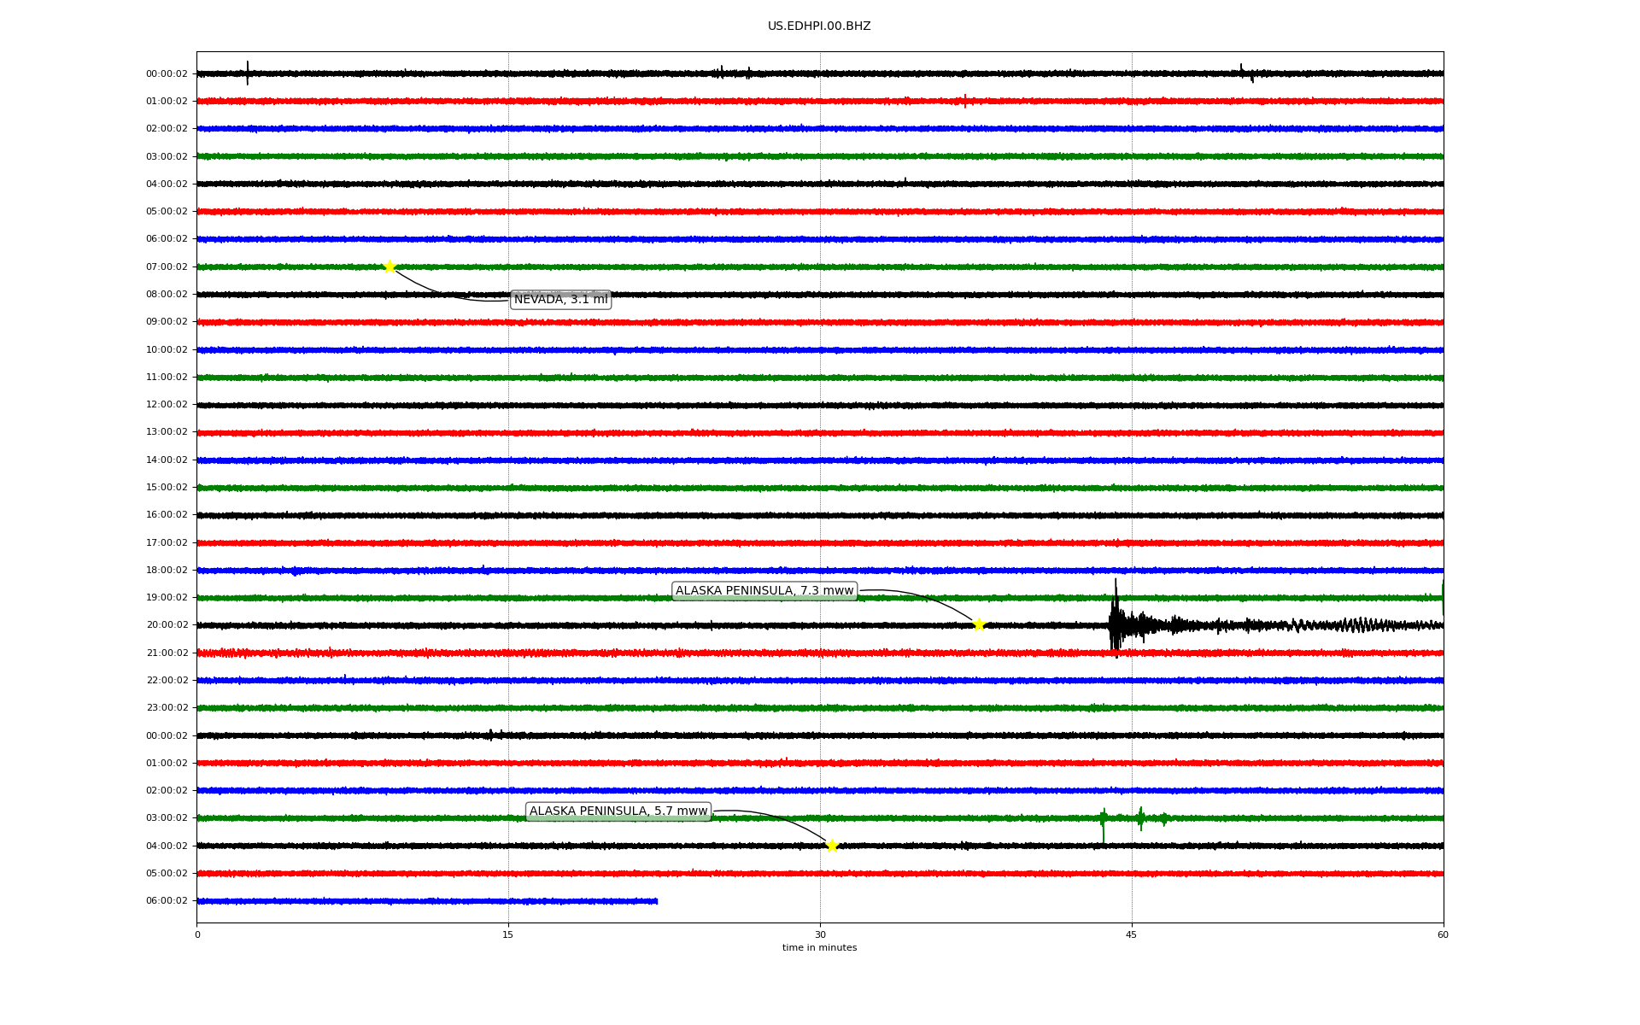
Task: Click the x-axis tick label 45
Action: (x=1132, y=934)
